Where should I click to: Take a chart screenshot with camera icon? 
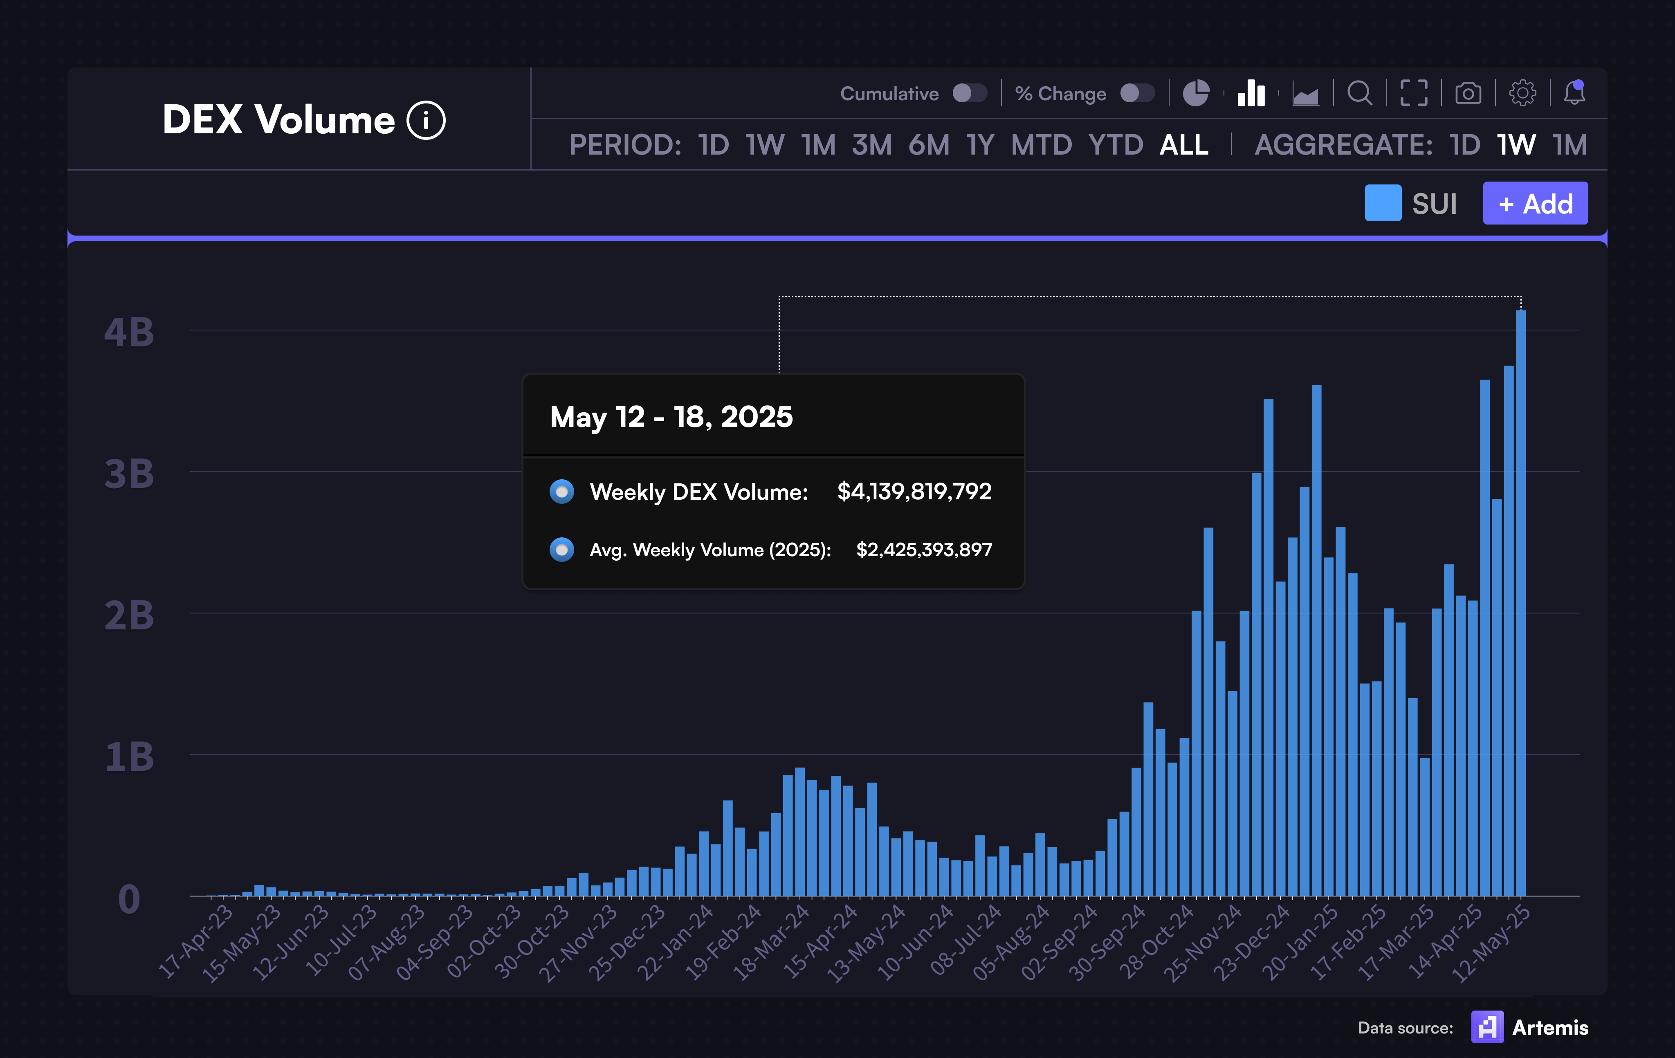(x=1468, y=93)
